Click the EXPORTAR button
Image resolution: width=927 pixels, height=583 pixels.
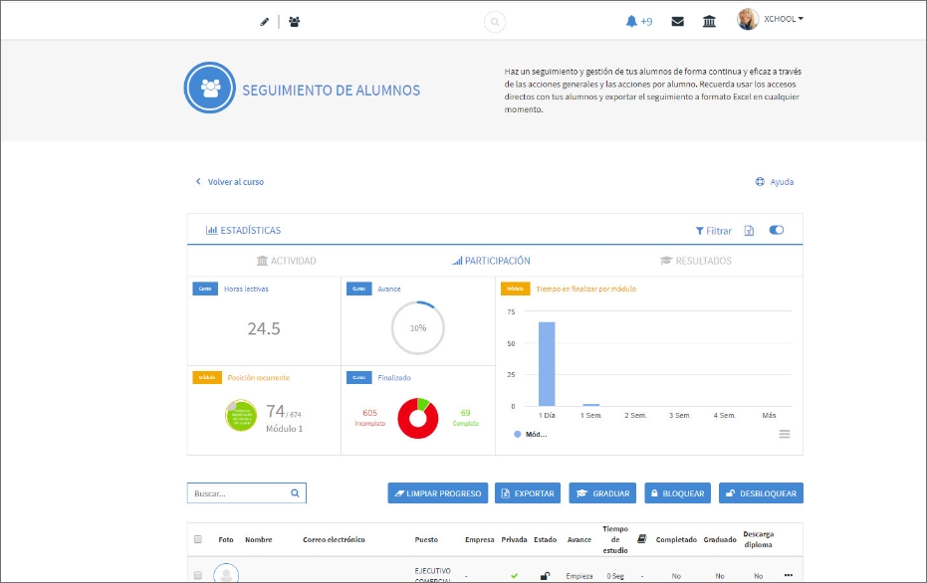(x=528, y=493)
